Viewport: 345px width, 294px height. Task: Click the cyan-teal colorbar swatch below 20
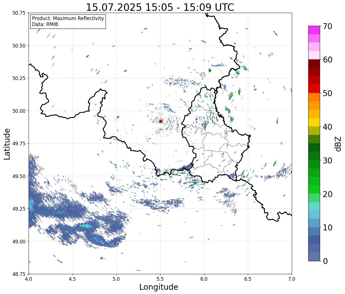(x=314, y=206)
